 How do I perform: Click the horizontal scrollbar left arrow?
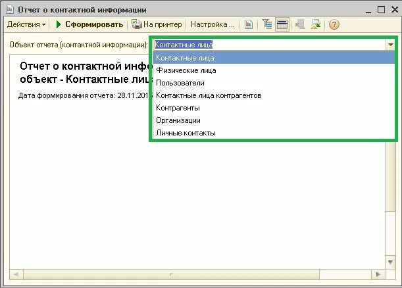[16, 275]
